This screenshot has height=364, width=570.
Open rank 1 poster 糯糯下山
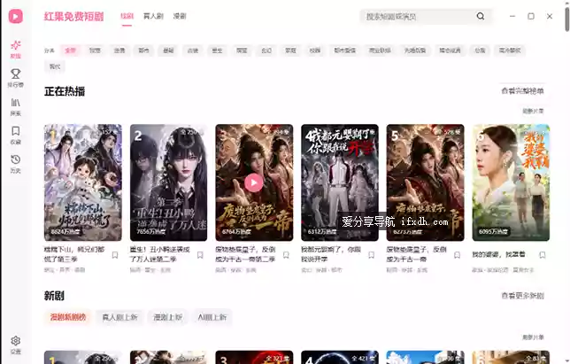[x=83, y=182]
